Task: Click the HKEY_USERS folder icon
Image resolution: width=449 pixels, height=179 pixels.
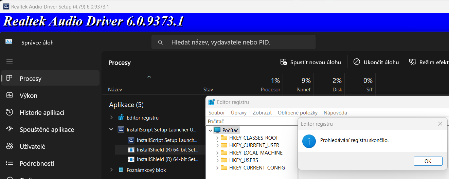Action: (x=224, y=160)
